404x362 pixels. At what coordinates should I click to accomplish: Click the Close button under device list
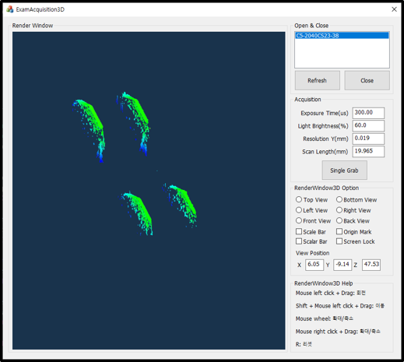(367, 80)
